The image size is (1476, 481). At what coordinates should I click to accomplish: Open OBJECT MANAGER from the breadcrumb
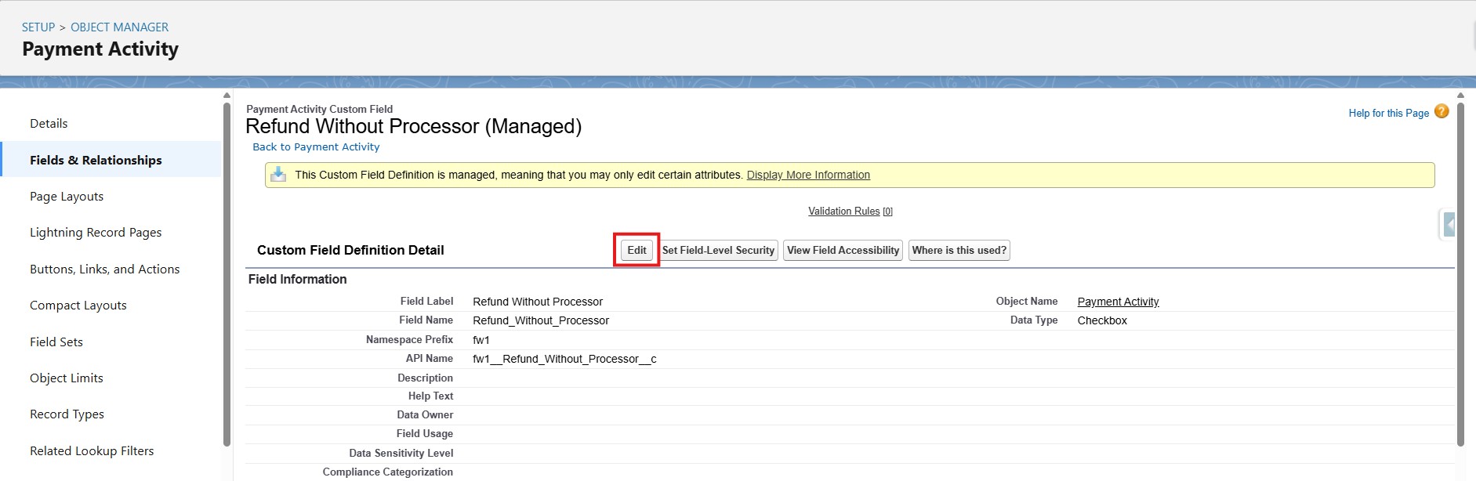coord(119,27)
